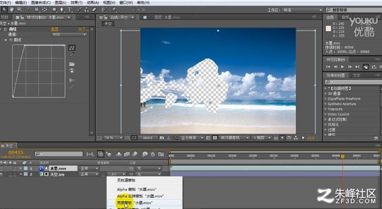Select the Pen tool
382x209 pixels.
click(62, 10)
